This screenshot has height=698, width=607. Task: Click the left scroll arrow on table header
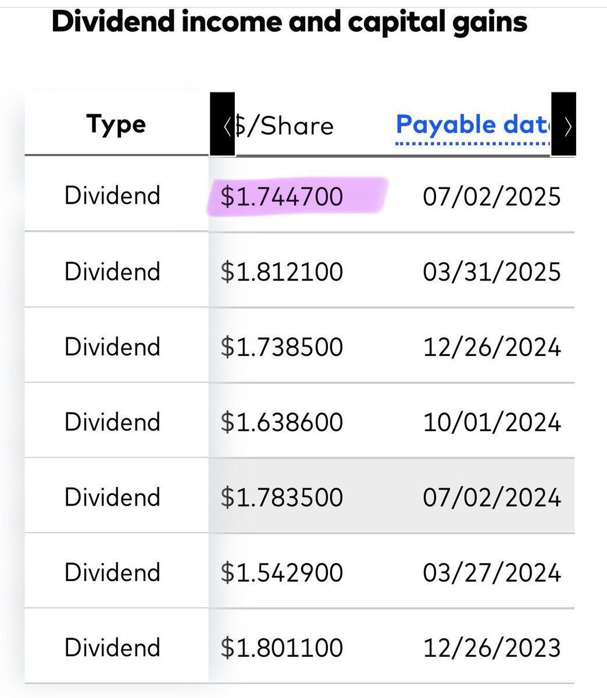(223, 124)
